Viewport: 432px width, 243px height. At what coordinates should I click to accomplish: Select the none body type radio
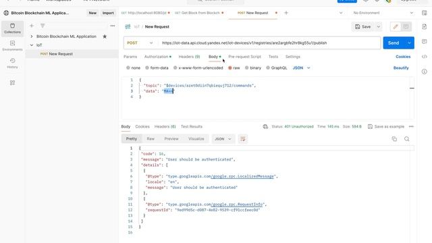pos(128,67)
